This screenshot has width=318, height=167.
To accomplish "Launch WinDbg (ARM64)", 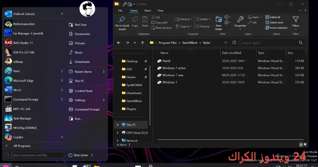I will pos(34,128).
